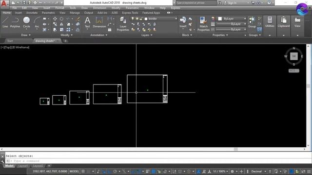Toggle lineweight display in status bar
Screen dimensions: 312x175
point(147,172)
